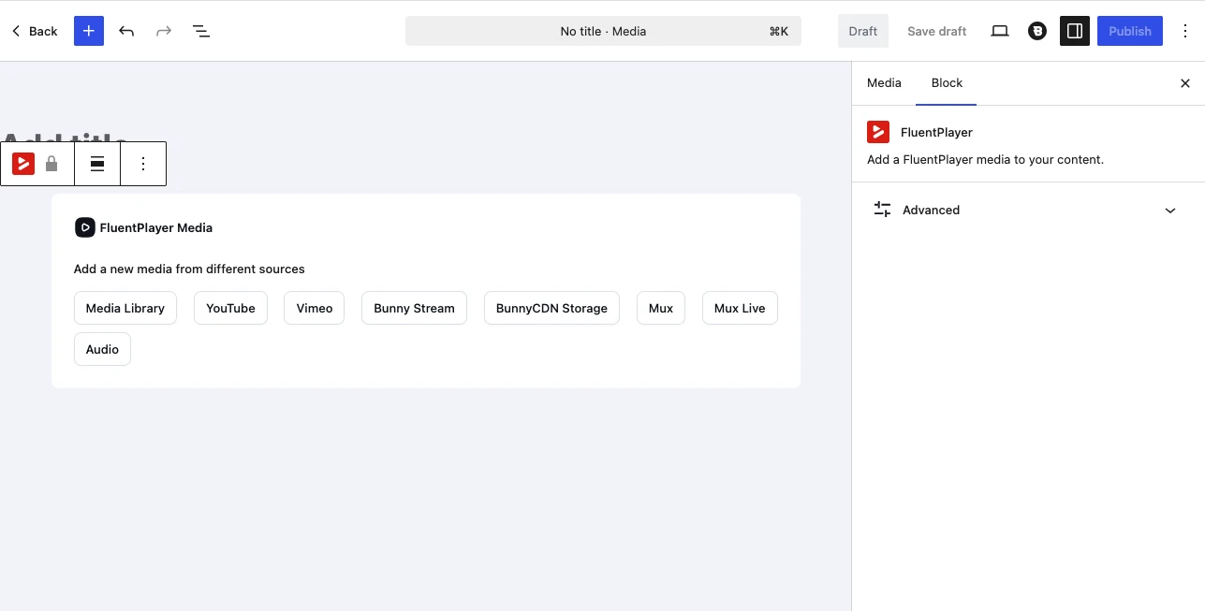Screen dimensions: 1205x611
Task: Choose YouTube as media source
Action: tap(230, 308)
